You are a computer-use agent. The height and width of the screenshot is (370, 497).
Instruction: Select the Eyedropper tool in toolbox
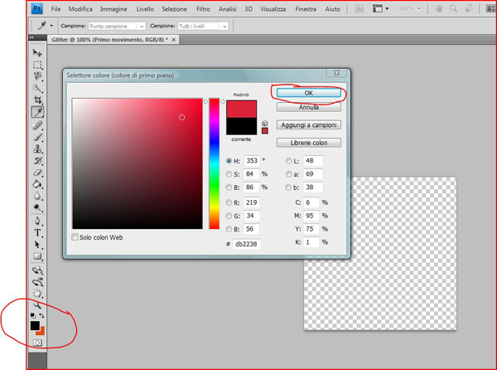pyautogui.click(x=37, y=112)
